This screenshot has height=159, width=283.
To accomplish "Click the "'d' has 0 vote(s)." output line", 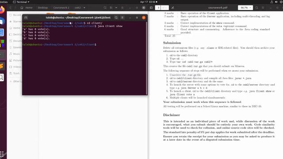I will coord(36,38).
